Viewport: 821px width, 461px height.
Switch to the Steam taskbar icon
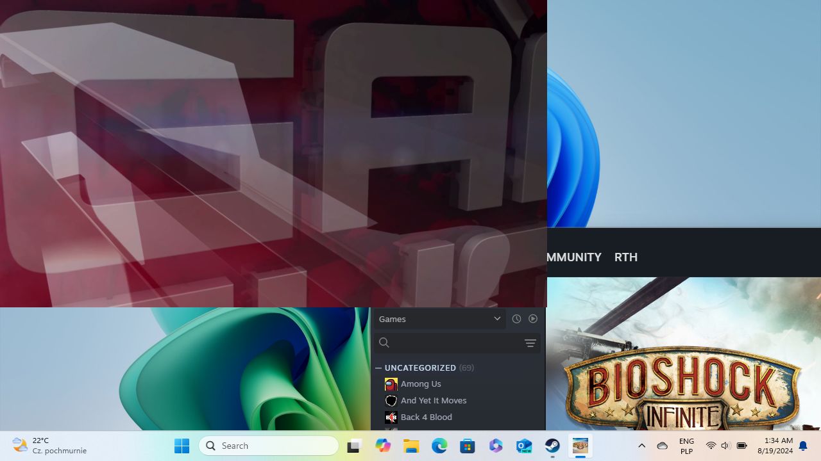(552, 446)
